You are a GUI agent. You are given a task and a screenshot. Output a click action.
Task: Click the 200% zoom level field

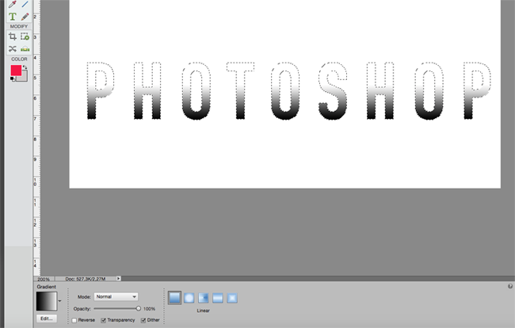coord(44,279)
